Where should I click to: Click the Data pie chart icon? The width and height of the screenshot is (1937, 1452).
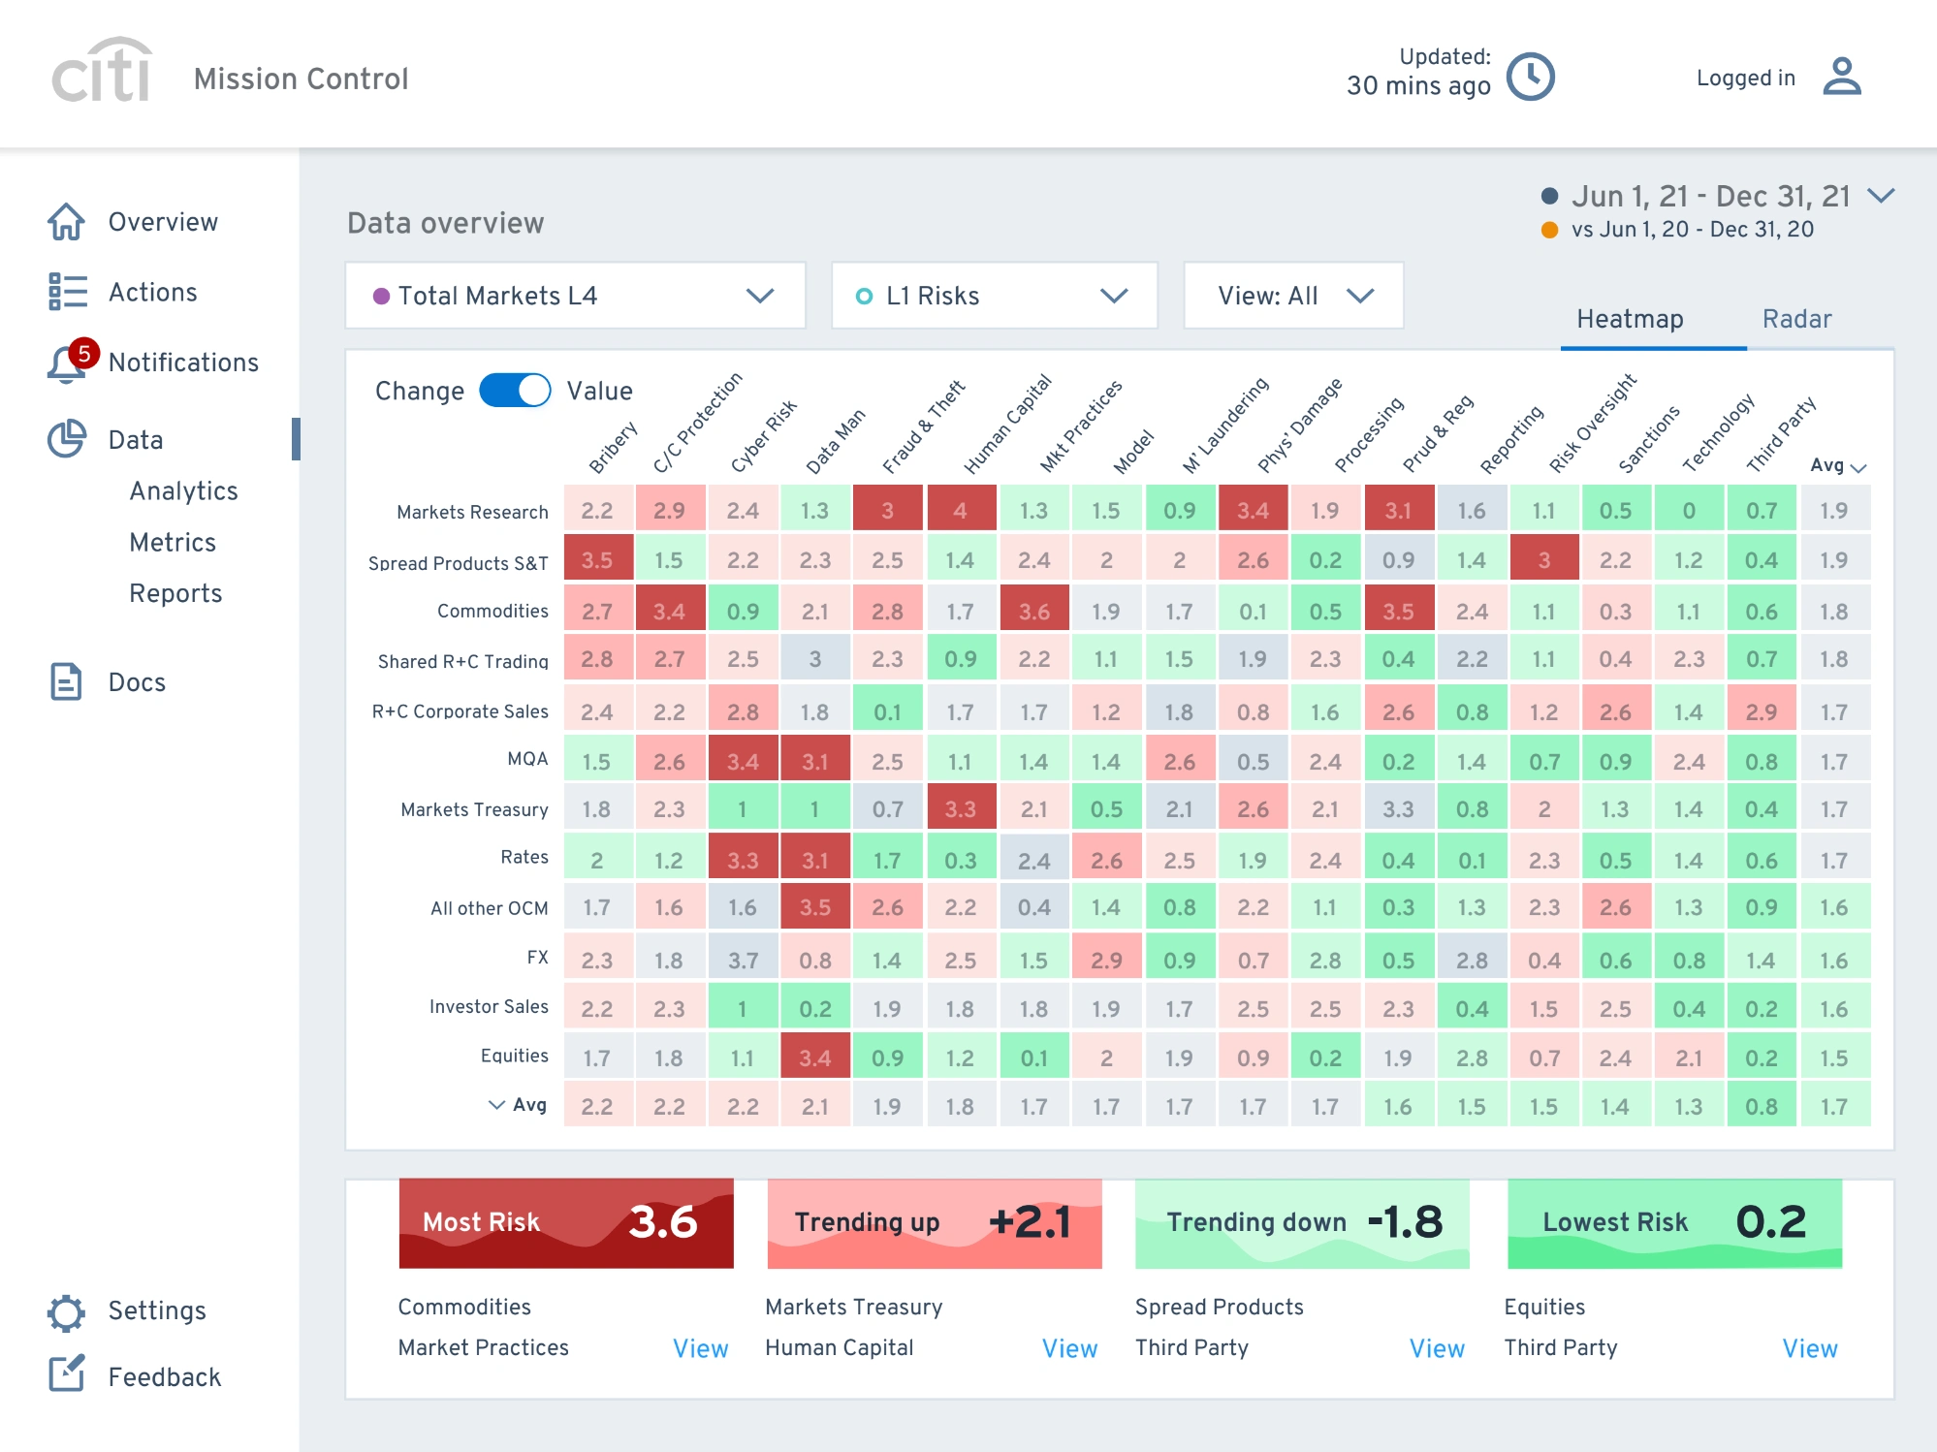[67, 439]
